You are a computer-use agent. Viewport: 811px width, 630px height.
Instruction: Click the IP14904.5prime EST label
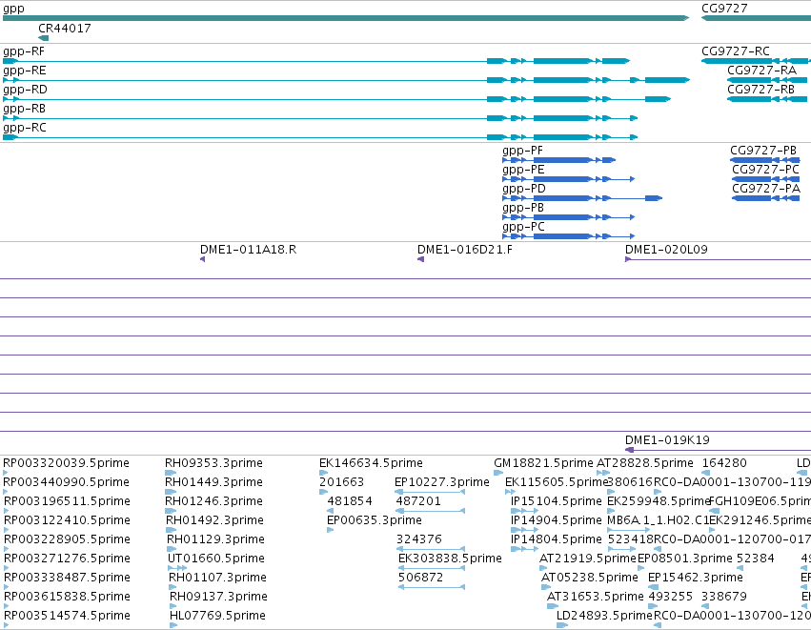coord(556,520)
